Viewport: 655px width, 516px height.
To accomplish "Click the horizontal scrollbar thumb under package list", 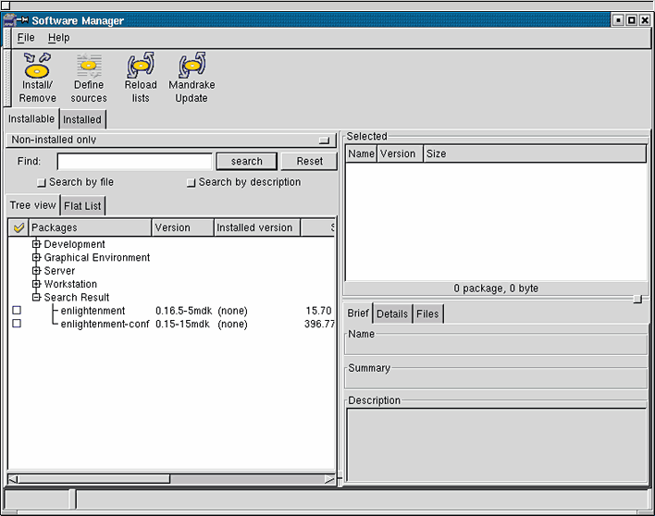I will pyautogui.click(x=93, y=479).
